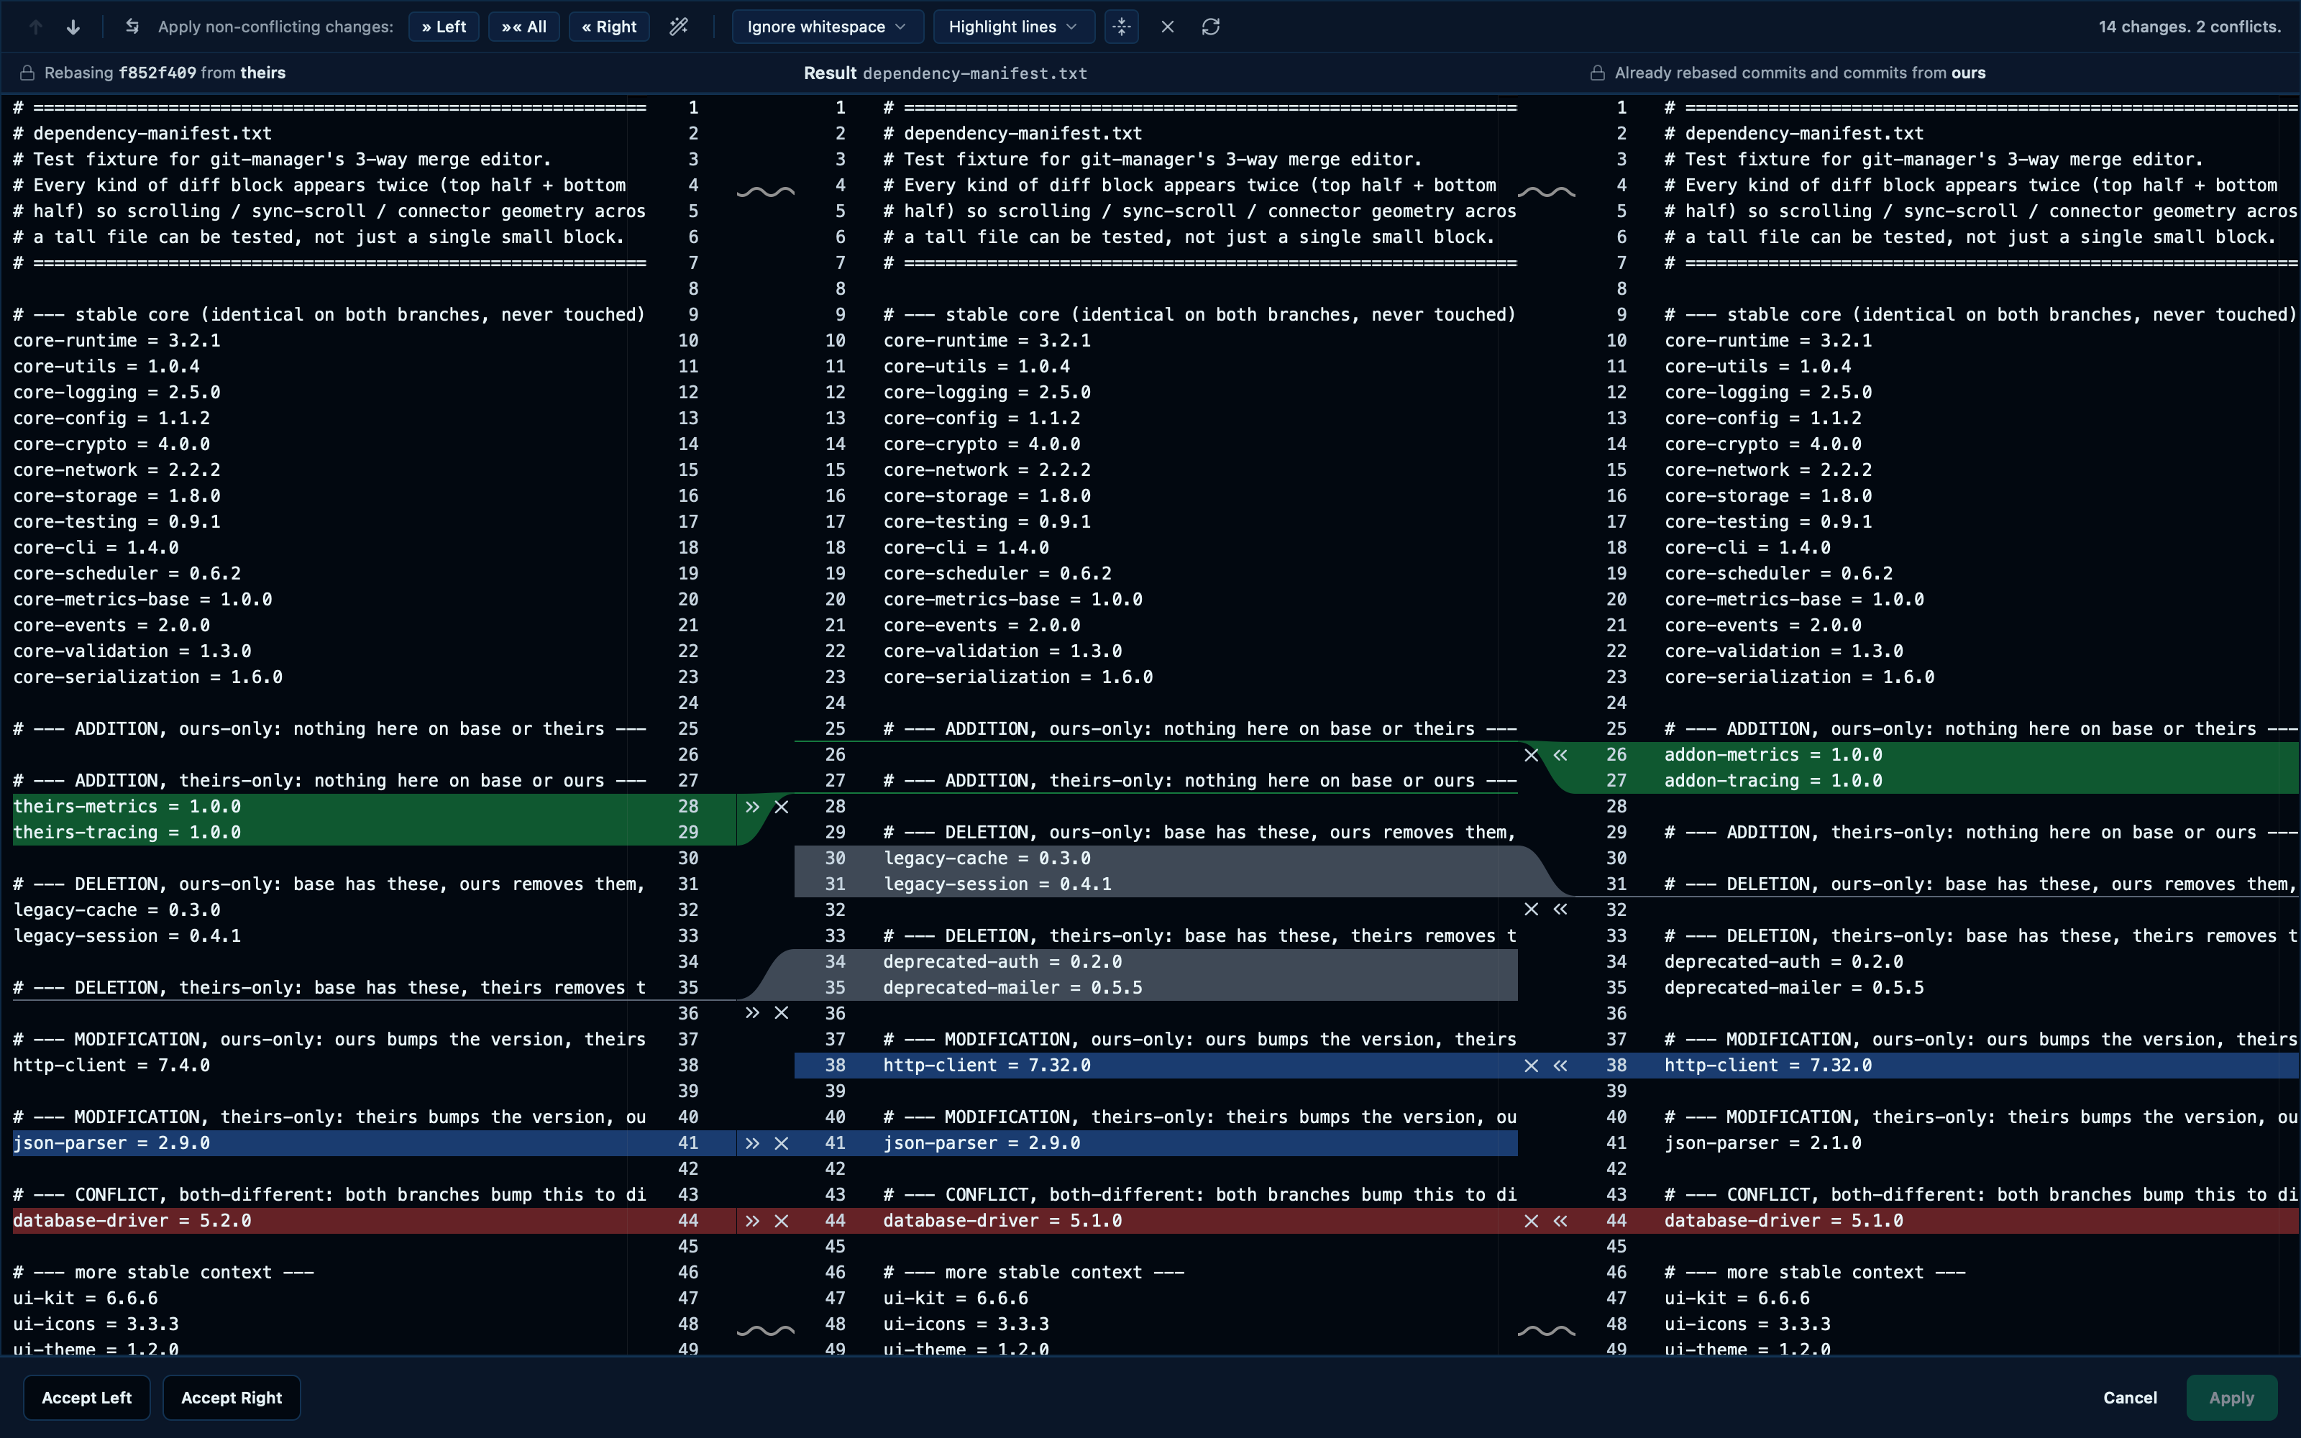
Task: Accept addon-metrics addition with « arrow
Action: (1560, 755)
